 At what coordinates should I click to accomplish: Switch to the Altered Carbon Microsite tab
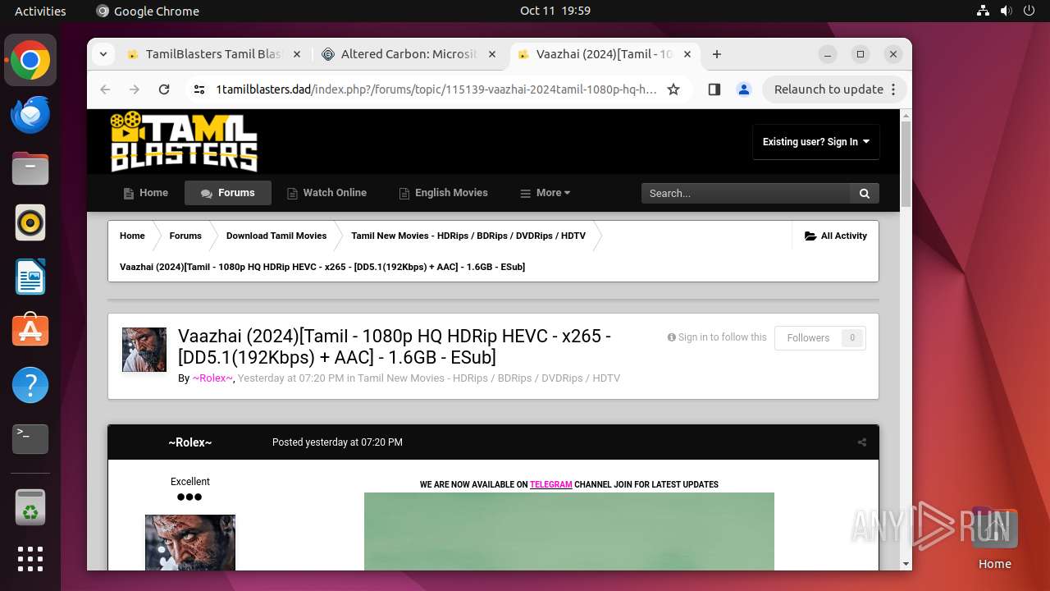[409, 54]
